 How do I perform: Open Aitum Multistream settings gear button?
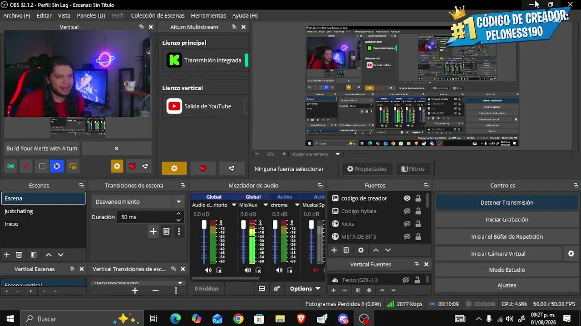click(x=174, y=168)
